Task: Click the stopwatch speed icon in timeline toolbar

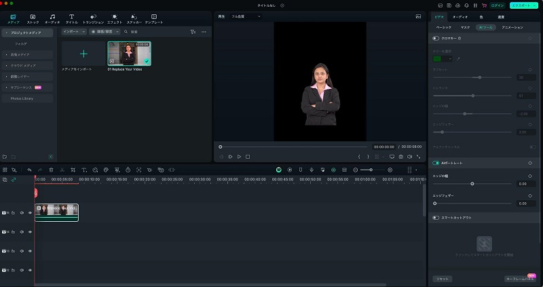Action: (x=128, y=170)
